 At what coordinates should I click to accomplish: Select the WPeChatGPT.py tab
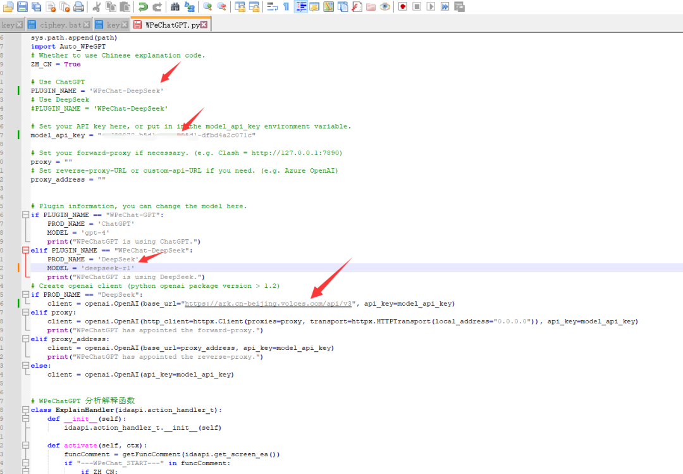point(168,25)
